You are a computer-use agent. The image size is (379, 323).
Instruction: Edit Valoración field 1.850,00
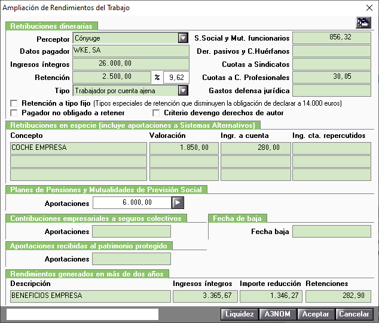[x=184, y=148]
